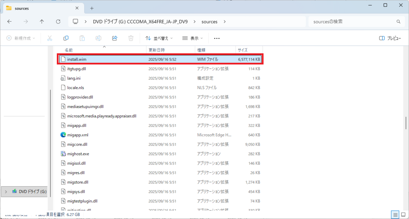Go up one folder level
Viewport: 409px width, 219px height.
[42, 21]
